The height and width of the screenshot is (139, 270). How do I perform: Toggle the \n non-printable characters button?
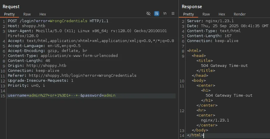165,14
